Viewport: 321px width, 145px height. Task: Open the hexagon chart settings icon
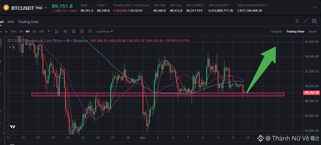pos(90,31)
